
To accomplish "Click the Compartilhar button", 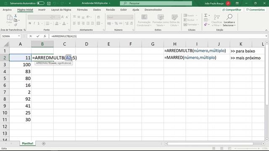I will [232, 10].
